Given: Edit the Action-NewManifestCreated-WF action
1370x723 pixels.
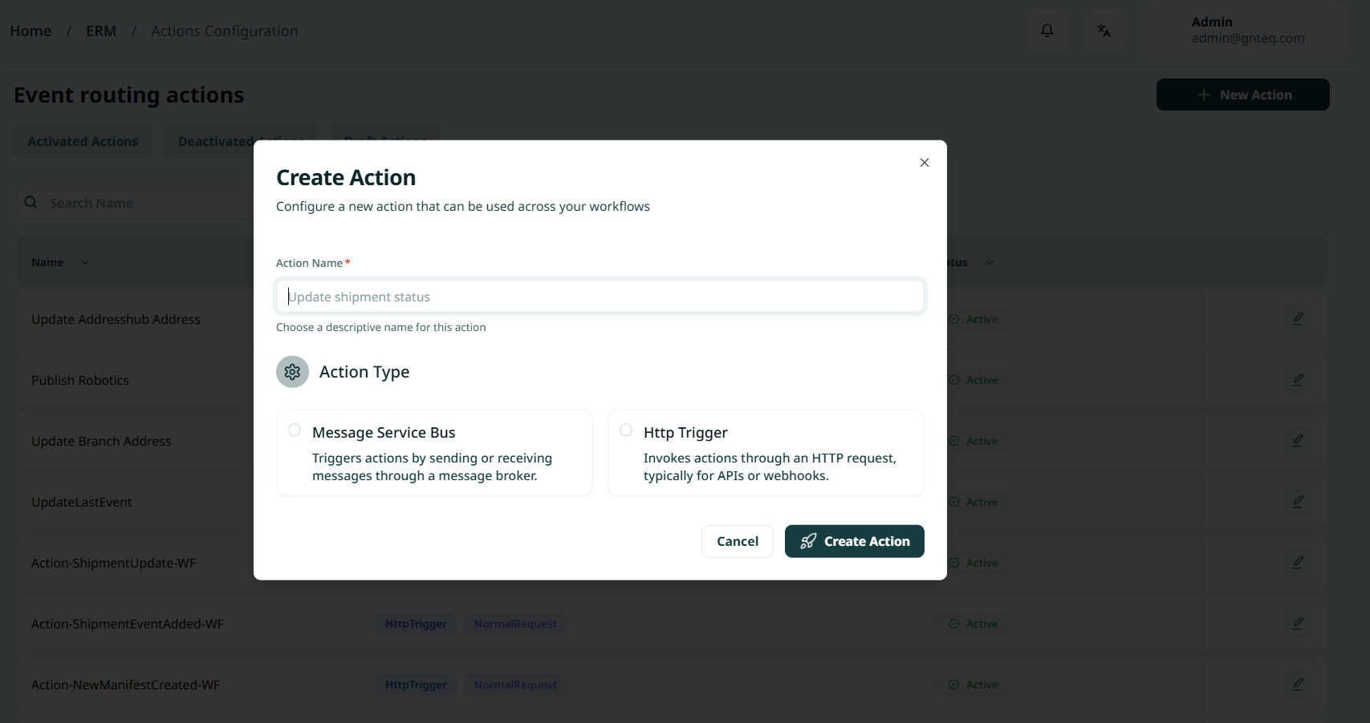Looking at the screenshot, I should (x=1298, y=685).
